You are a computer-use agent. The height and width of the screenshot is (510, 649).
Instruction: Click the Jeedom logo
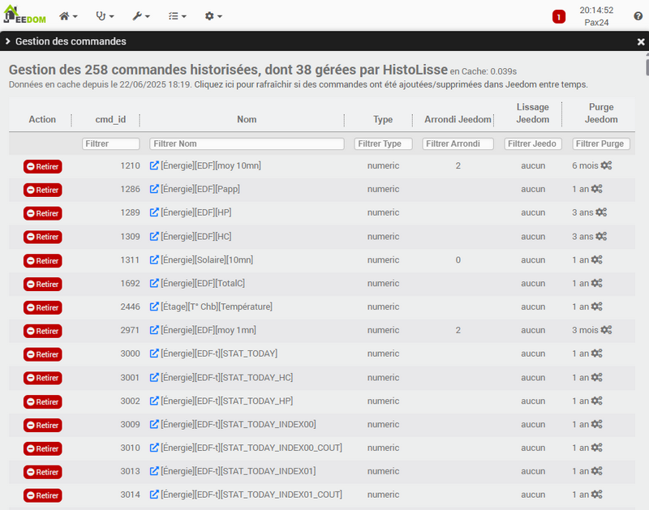[25, 15]
